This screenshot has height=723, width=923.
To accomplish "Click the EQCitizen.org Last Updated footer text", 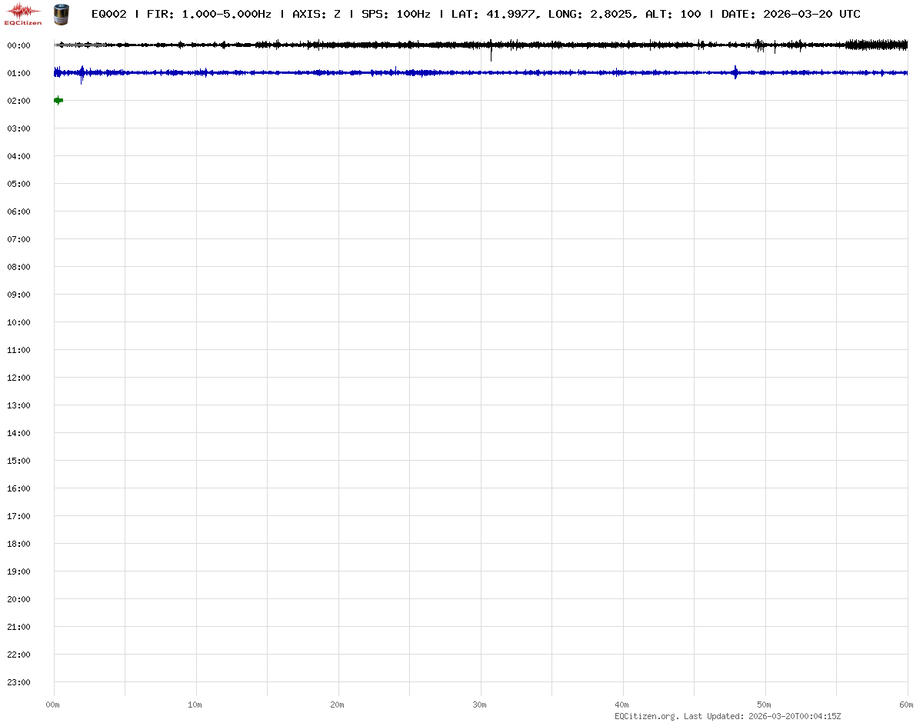I will 728,716.
